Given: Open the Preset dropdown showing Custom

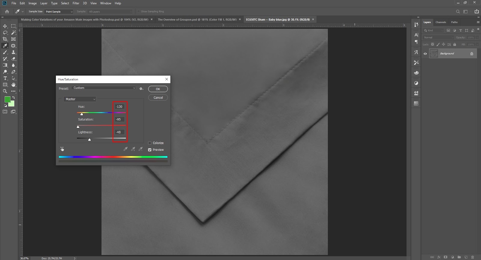Looking at the screenshot, I should tap(104, 88).
